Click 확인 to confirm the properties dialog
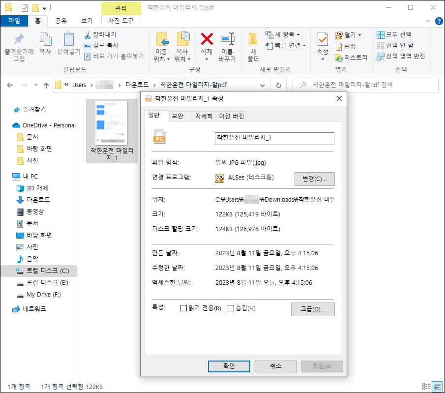The width and height of the screenshot is (445, 393). (x=229, y=366)
